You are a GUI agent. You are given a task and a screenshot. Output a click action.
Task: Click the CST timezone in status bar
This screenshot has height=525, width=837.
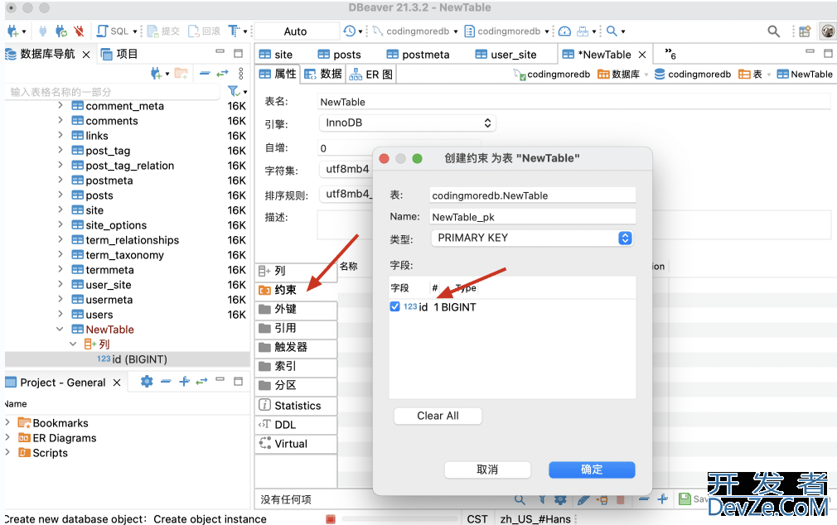tap(477, 518)
